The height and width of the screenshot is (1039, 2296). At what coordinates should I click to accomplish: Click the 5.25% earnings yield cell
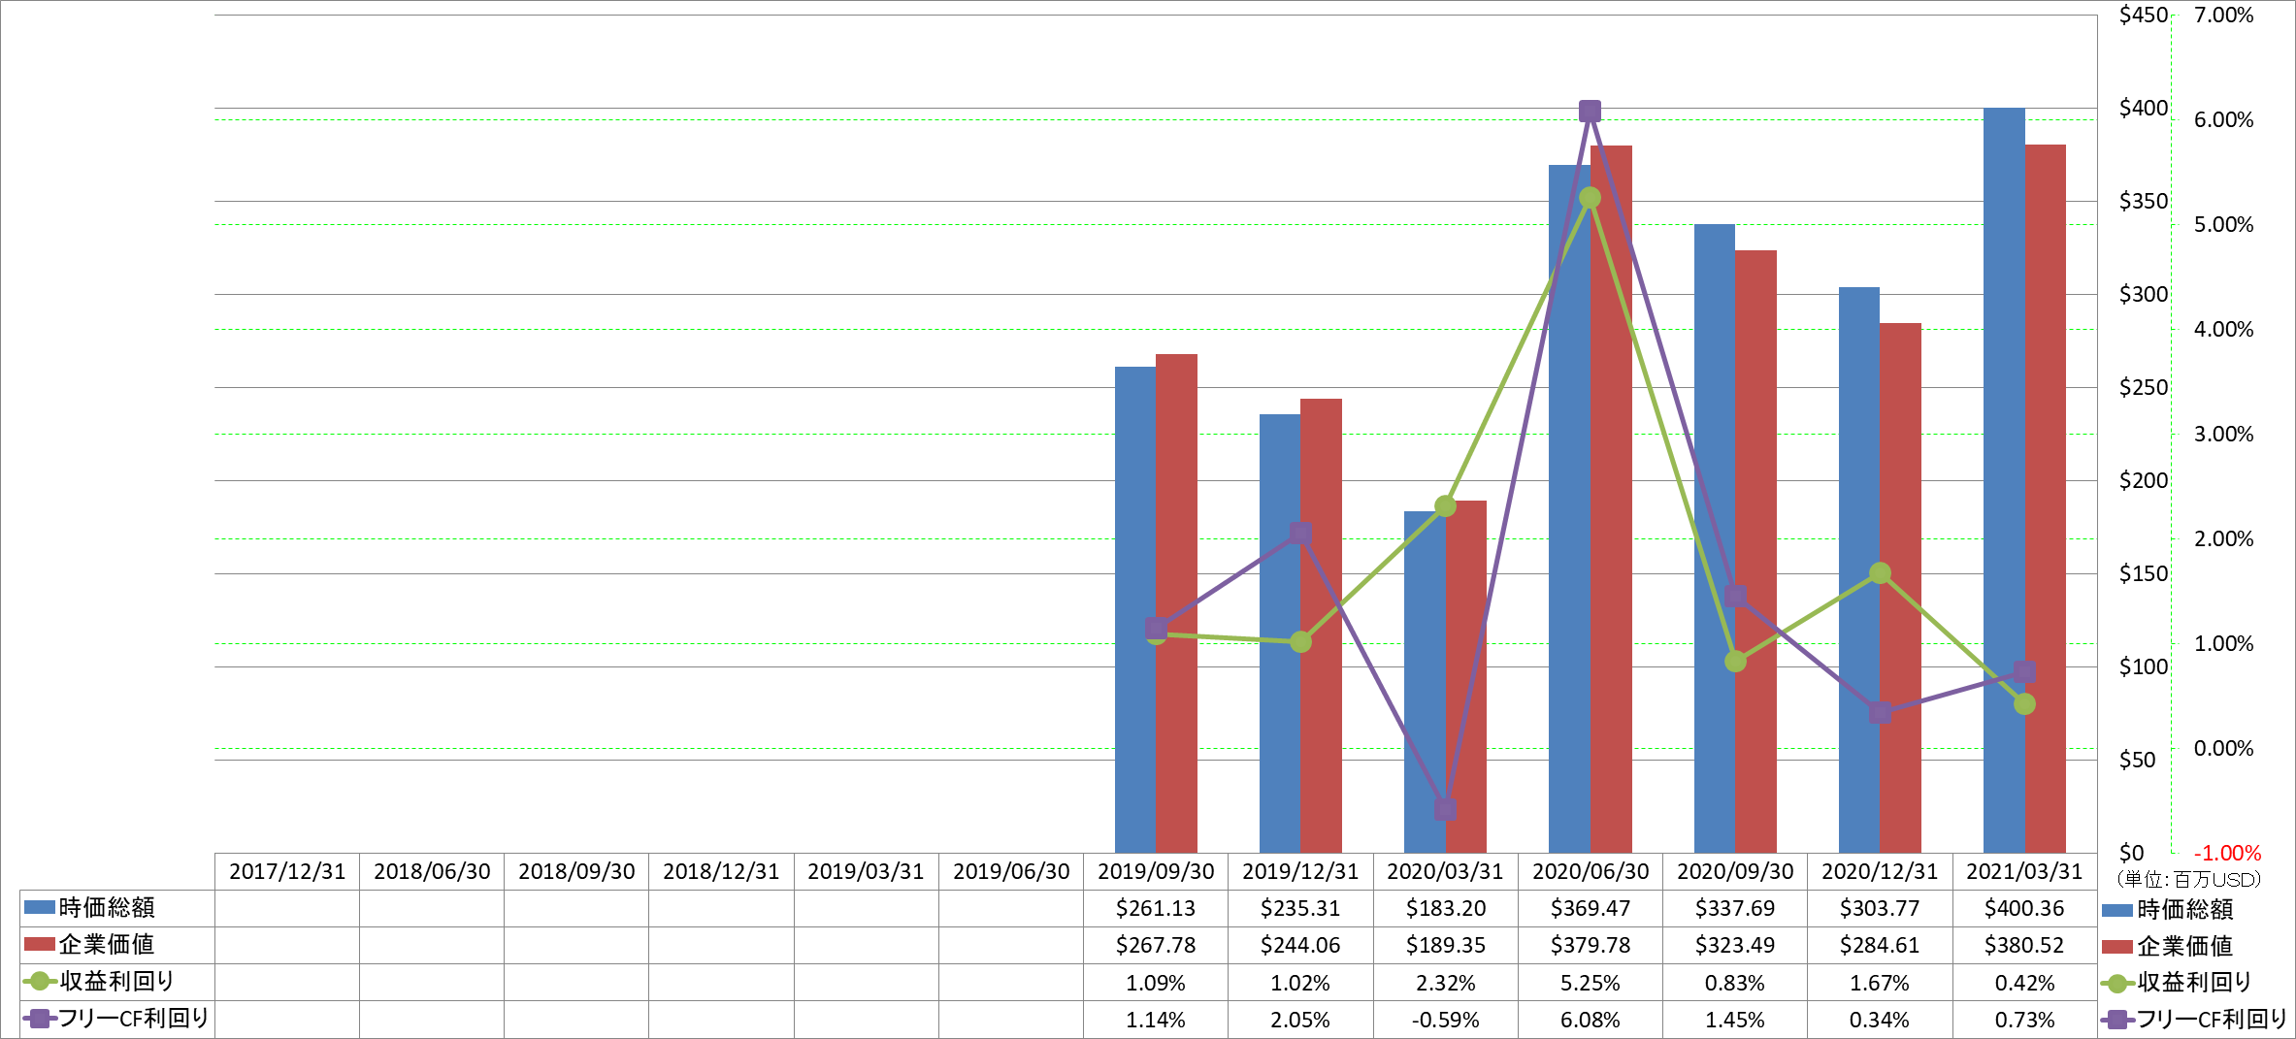pyautogui.click(x=1591, y=983)
